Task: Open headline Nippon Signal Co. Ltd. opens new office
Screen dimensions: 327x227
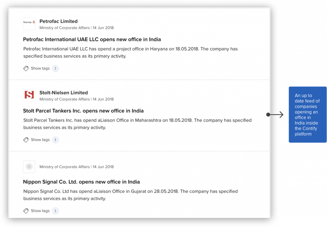Action: pos(81,182)
